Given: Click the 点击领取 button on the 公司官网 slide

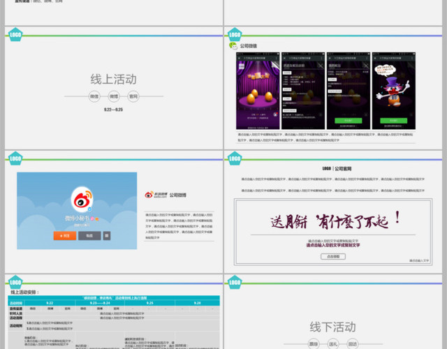Looking at the screenshot, I should point(333,256).
